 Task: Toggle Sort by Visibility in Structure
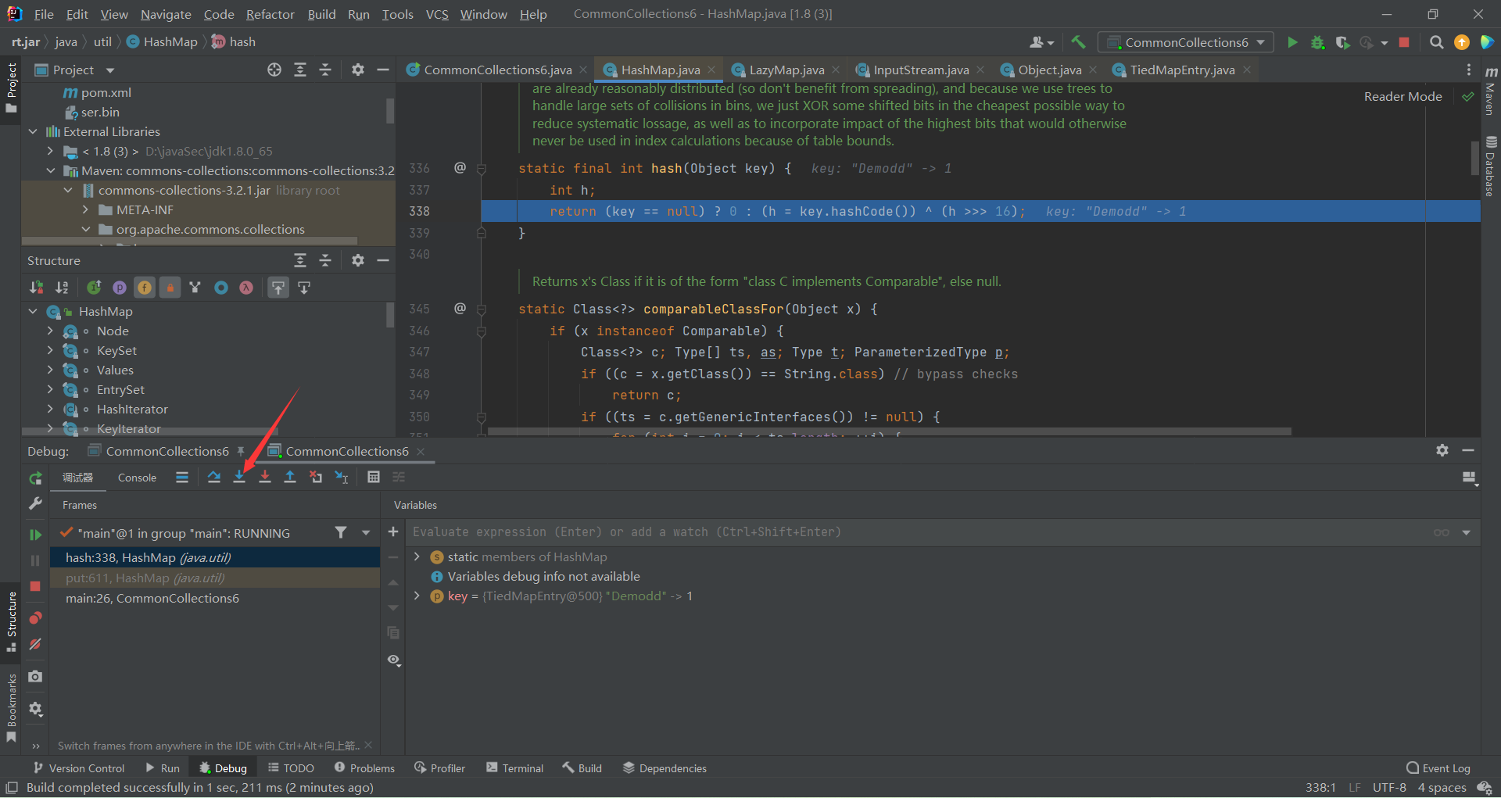(36, 288)
